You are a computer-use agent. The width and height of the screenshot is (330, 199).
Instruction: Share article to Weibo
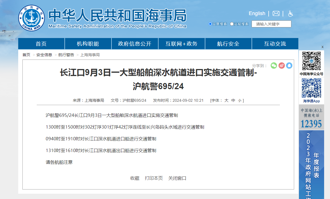(x=282, y=65)
